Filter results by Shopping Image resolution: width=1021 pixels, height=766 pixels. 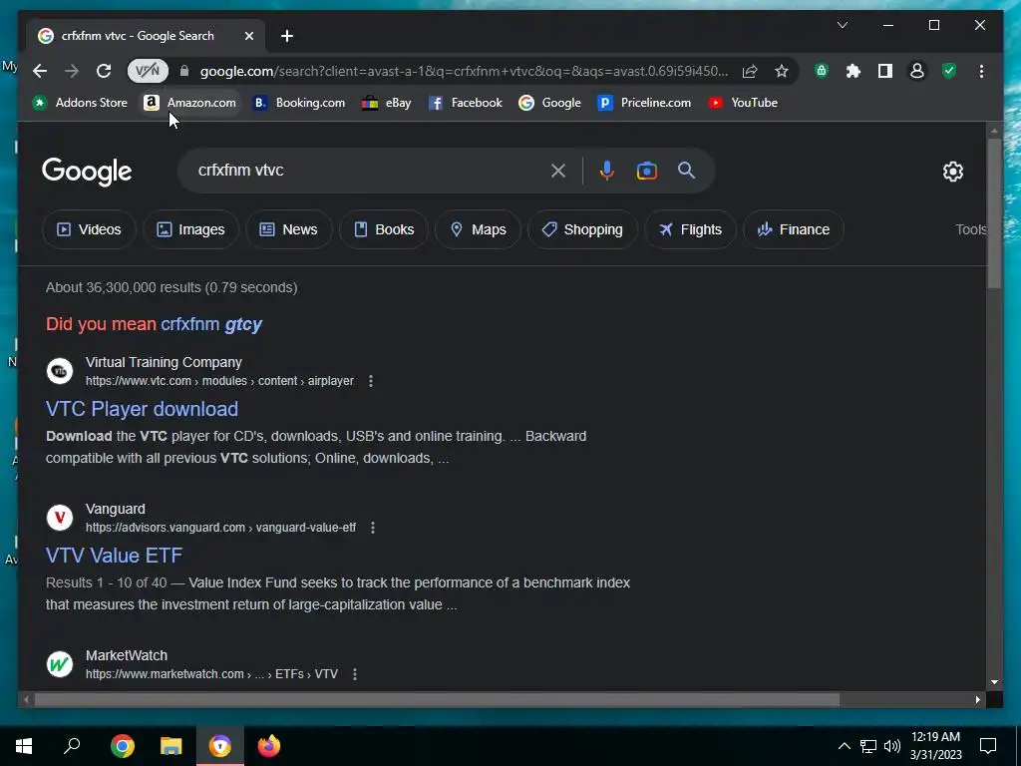582,229
